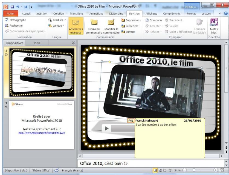The width and height of the screenshot is (229, 175).
Task: Zoom in with the plus button
Action: point(215,170)
